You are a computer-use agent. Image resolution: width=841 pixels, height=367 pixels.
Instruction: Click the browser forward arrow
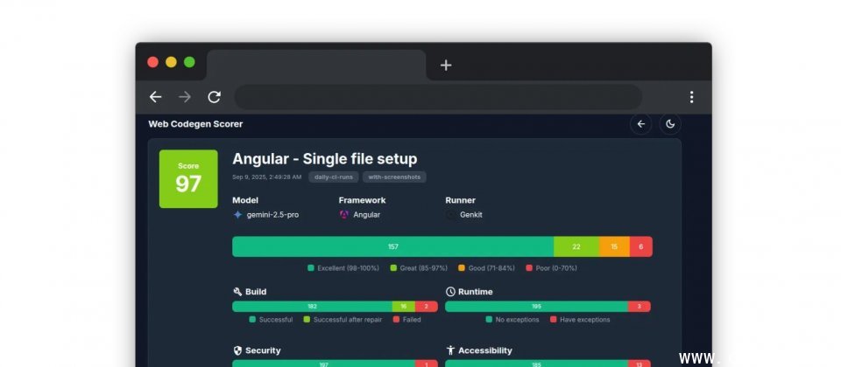(185, 97)
